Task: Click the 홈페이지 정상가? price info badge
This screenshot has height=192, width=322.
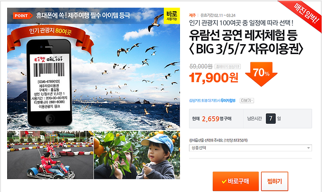Action: (228, 67)
